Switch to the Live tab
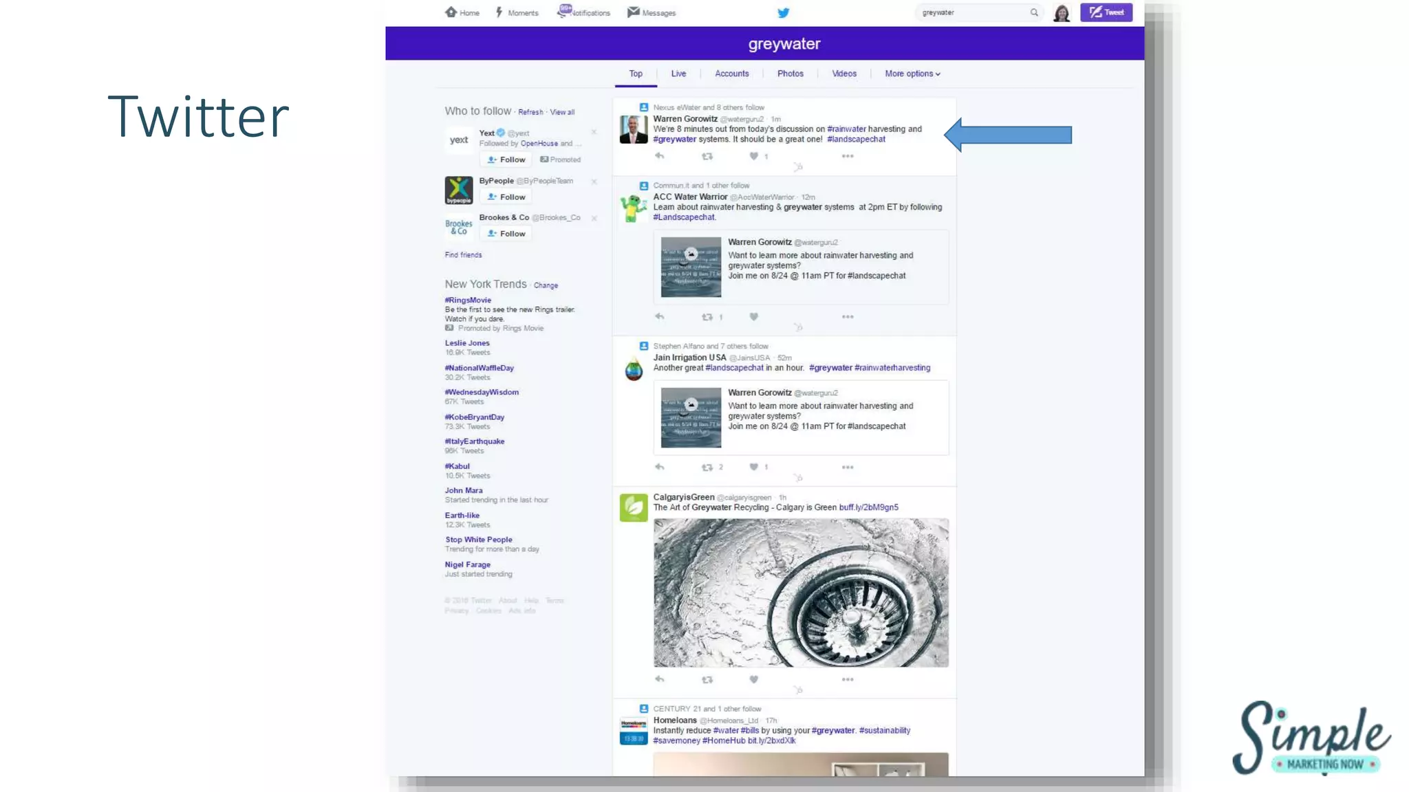Viewport: 1409px width, 792px height. coord(678,74)
